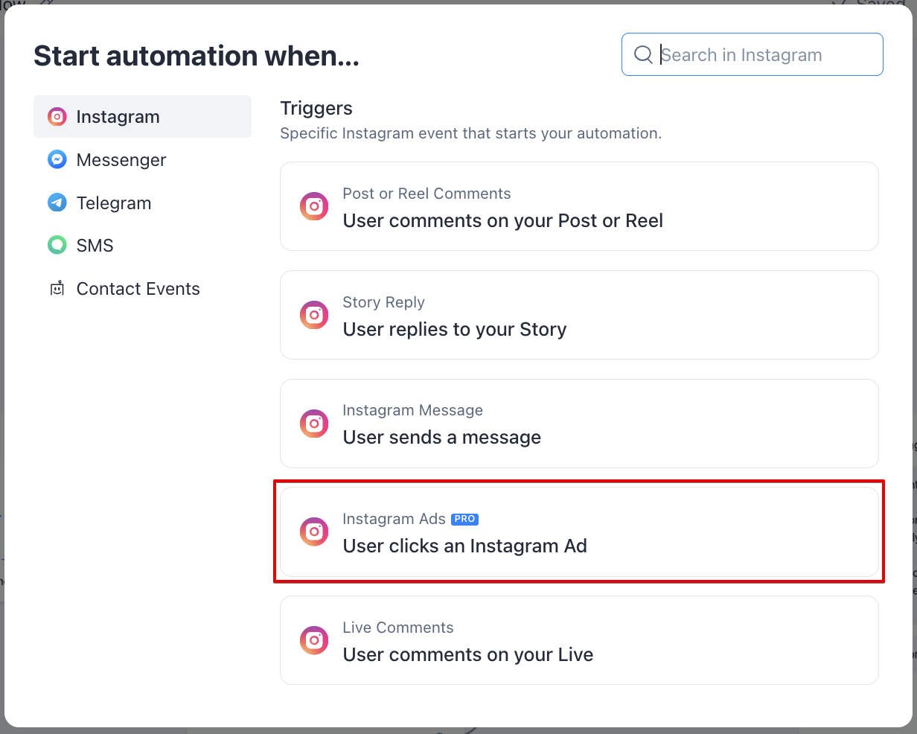Click the Messenger icon in the sidebar
Image resolution: width=917 pixels, height=734 pixels.
57,159
